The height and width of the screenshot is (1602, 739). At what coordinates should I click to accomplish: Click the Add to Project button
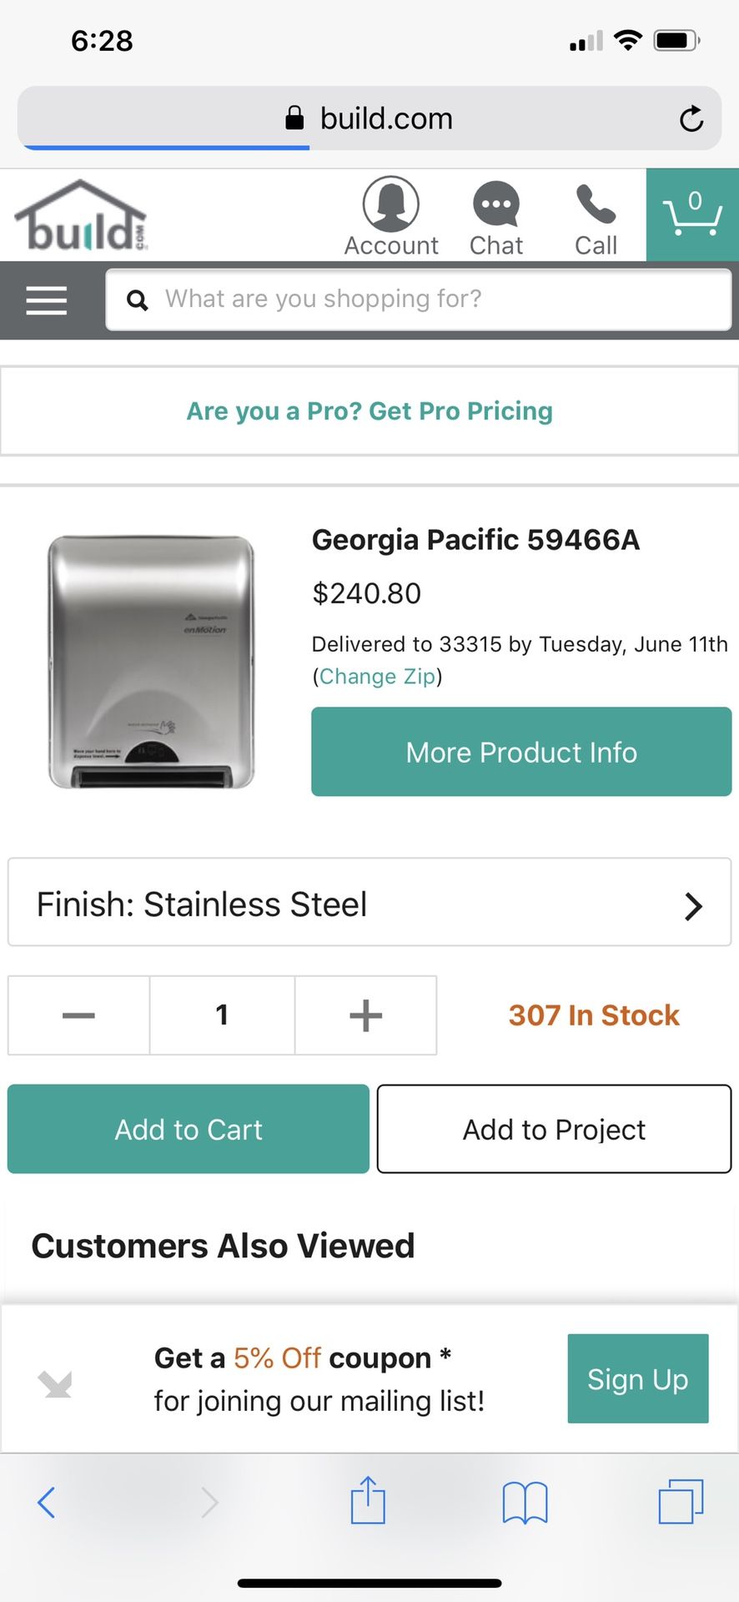tap(554, 1129)
